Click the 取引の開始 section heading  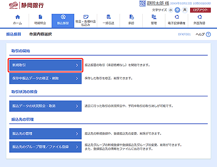click(x=21, y=51)
